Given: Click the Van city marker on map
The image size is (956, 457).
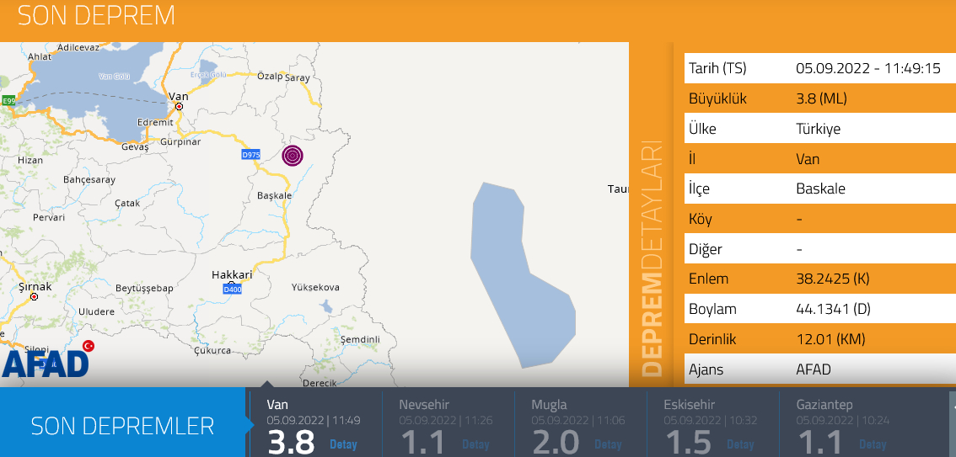Looking at the screenshot, I should [179, 108].
